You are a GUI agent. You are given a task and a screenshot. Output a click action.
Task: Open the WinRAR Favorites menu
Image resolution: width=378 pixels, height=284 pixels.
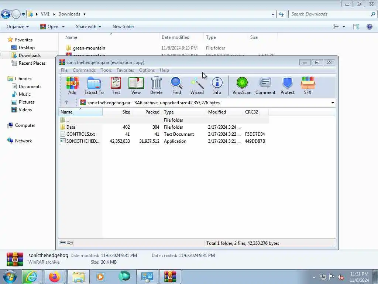point(125,70)
